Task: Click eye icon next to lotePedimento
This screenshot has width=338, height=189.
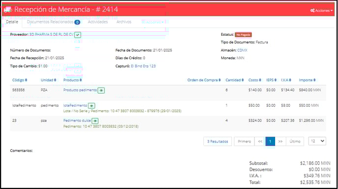Action: [91, 106]
